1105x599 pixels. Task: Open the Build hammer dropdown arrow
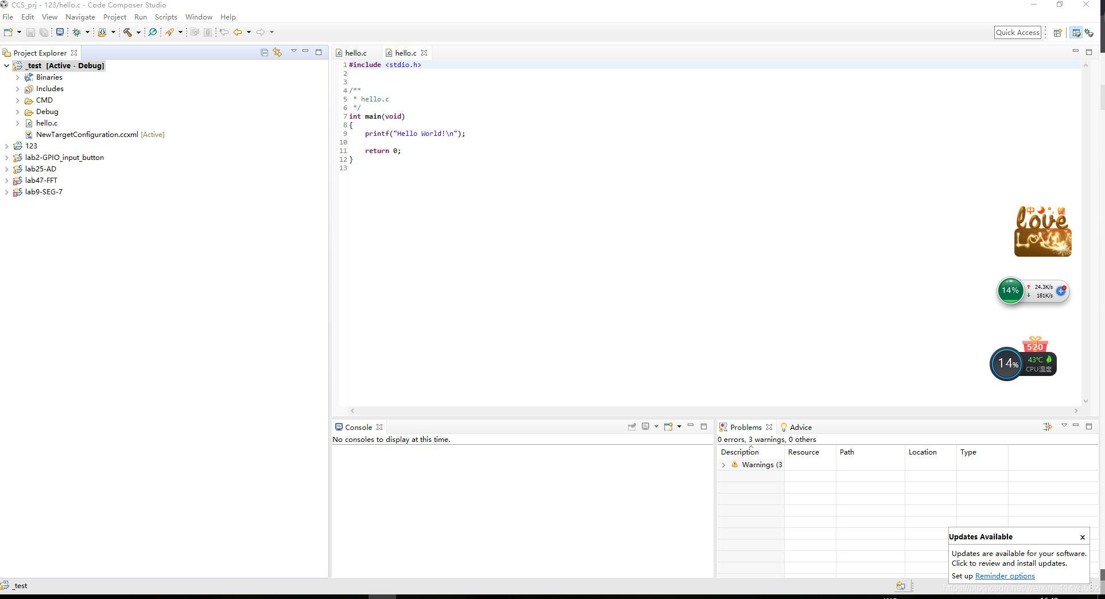click(x=138, y=32)
